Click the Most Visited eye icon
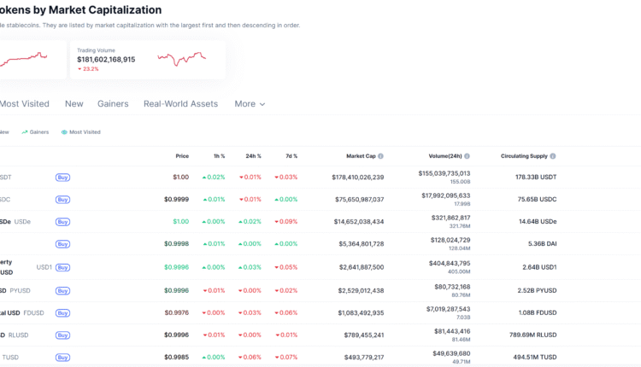The image size is (641, 367). pos(64,132)
